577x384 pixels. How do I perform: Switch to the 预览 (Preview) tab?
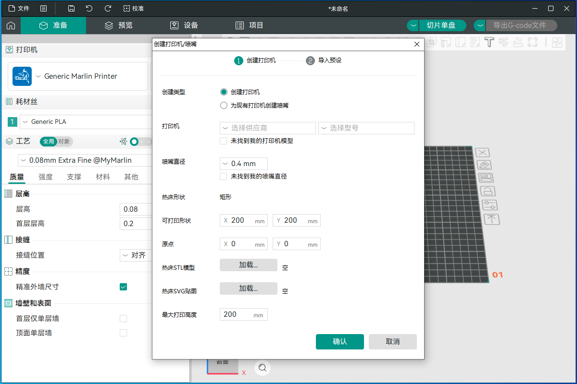pos(119,25)
